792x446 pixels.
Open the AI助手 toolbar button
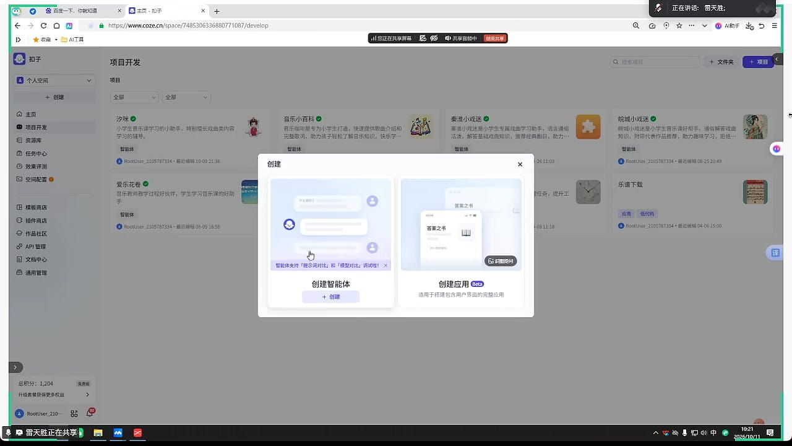[728, 25]
